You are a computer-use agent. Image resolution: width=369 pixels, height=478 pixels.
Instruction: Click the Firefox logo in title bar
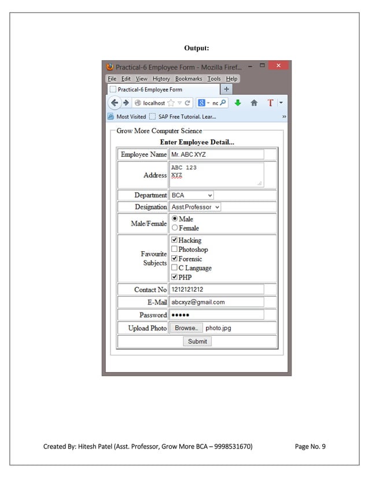110,67
